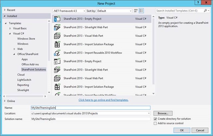Select the Windows template category
The height and width of the screenshot is (136, 213).
23,44
